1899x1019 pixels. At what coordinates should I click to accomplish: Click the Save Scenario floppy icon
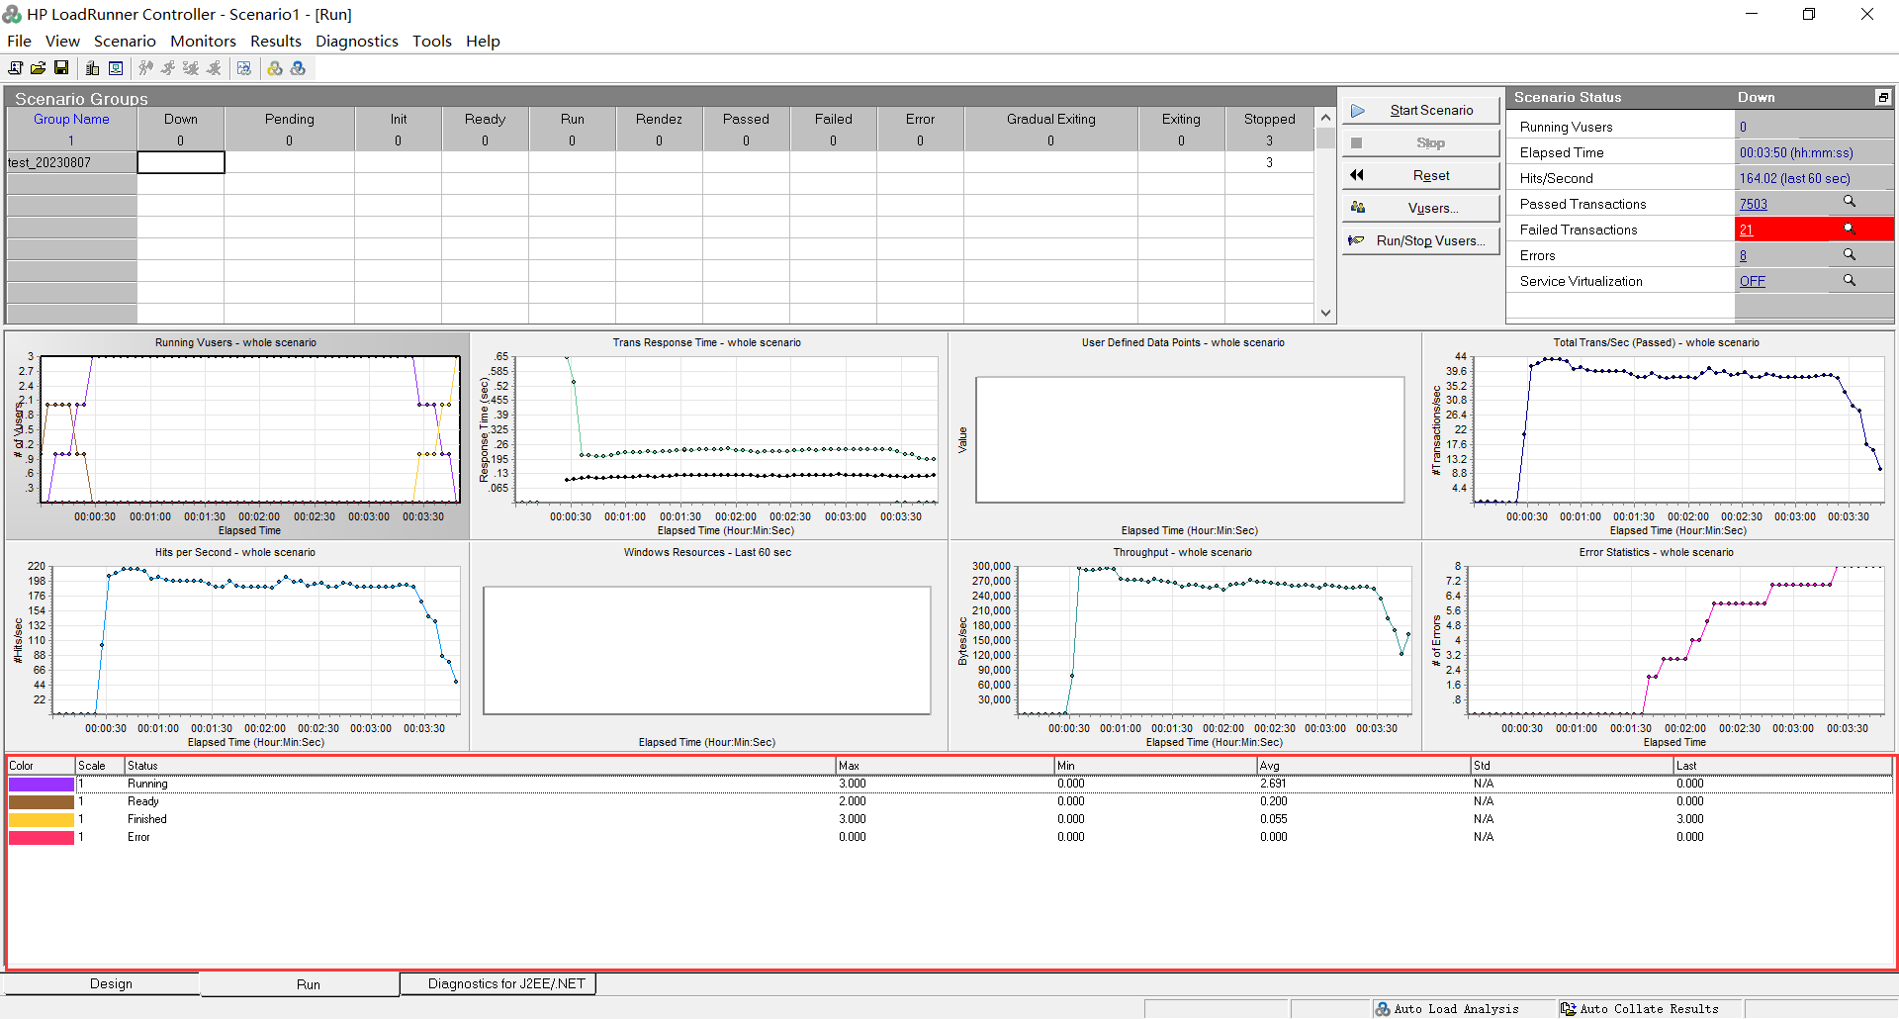pos(61,68)
